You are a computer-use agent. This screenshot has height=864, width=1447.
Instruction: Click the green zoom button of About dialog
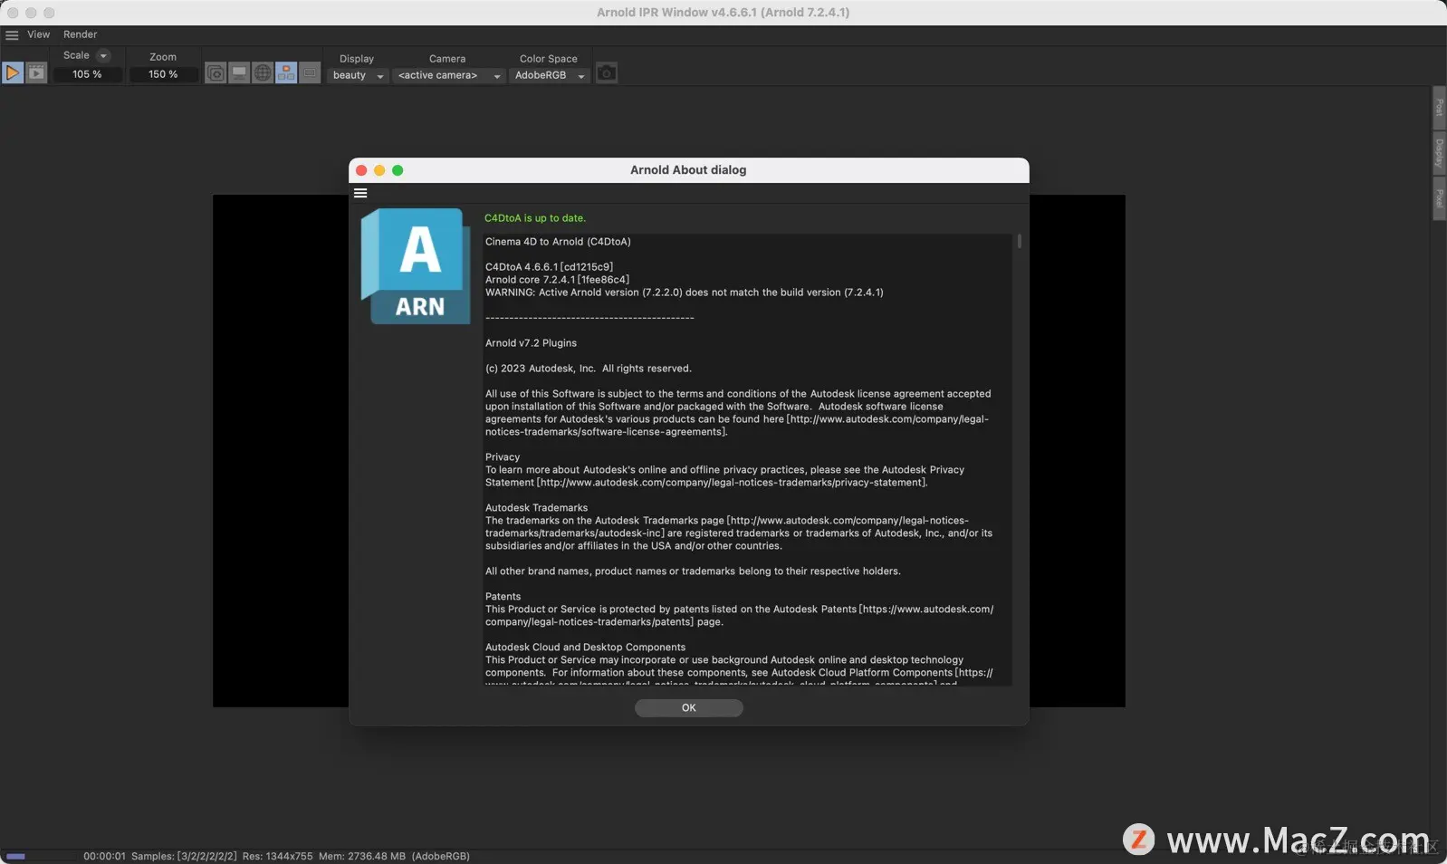tap(398, 170)
